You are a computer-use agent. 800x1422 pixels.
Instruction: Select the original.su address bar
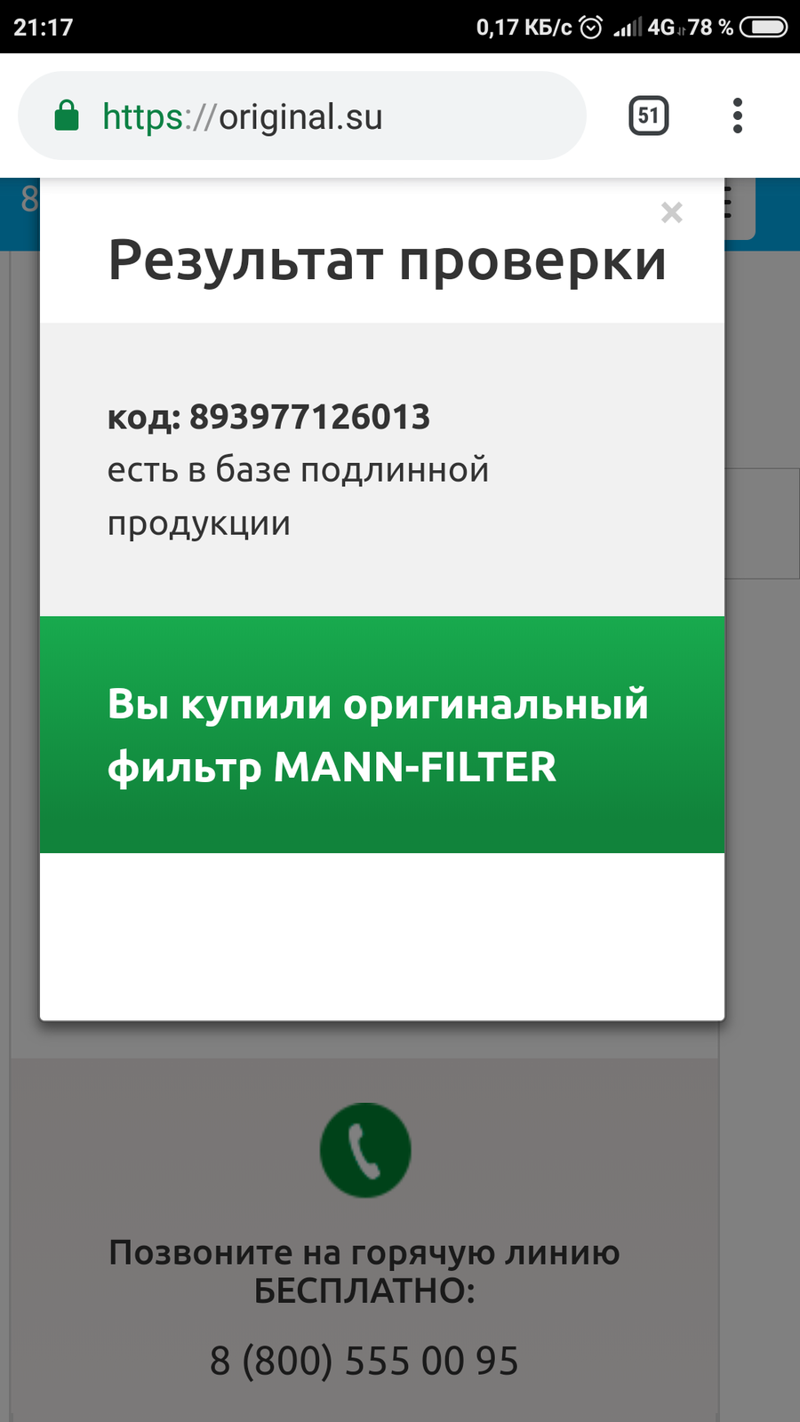pos(302,116)
